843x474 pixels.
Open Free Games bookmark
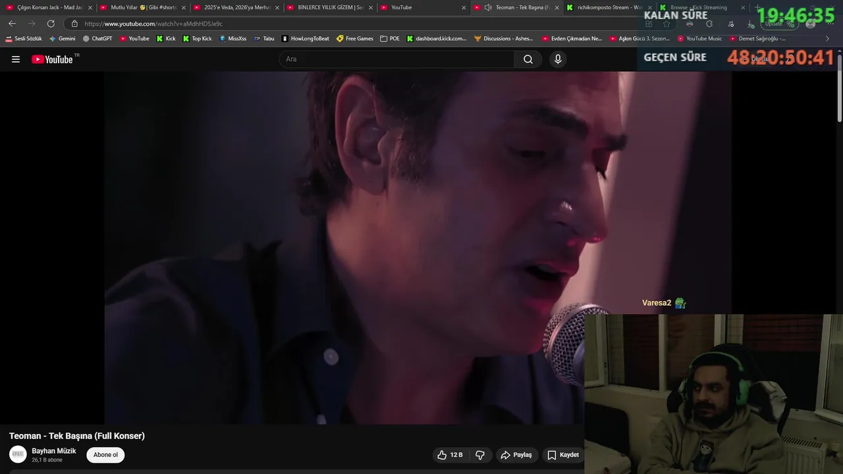pyautogui.click(x=354, y=39)
